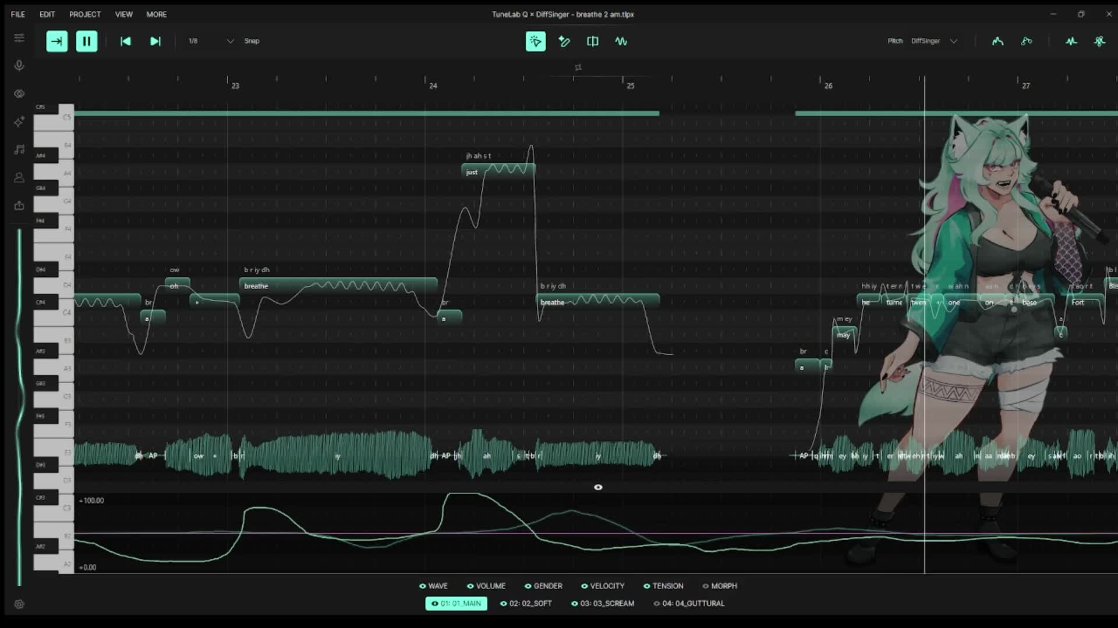The width and height of the screenshot is (1118, 628).
Task: Open the singer profile sidebar icon
Action: coord(19,177)
